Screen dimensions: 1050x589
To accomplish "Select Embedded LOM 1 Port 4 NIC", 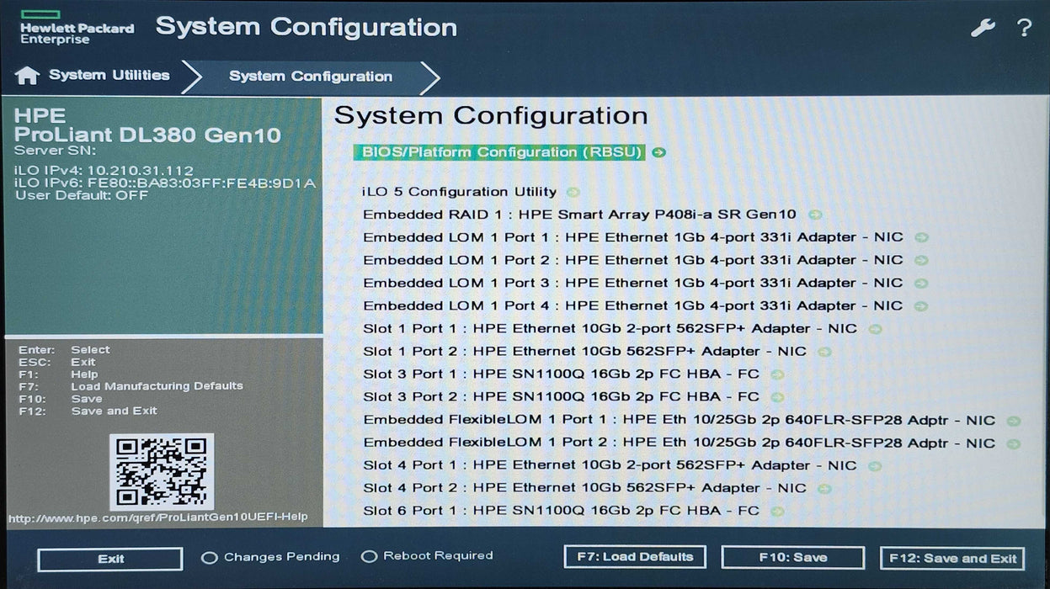I will click(633, 305).
